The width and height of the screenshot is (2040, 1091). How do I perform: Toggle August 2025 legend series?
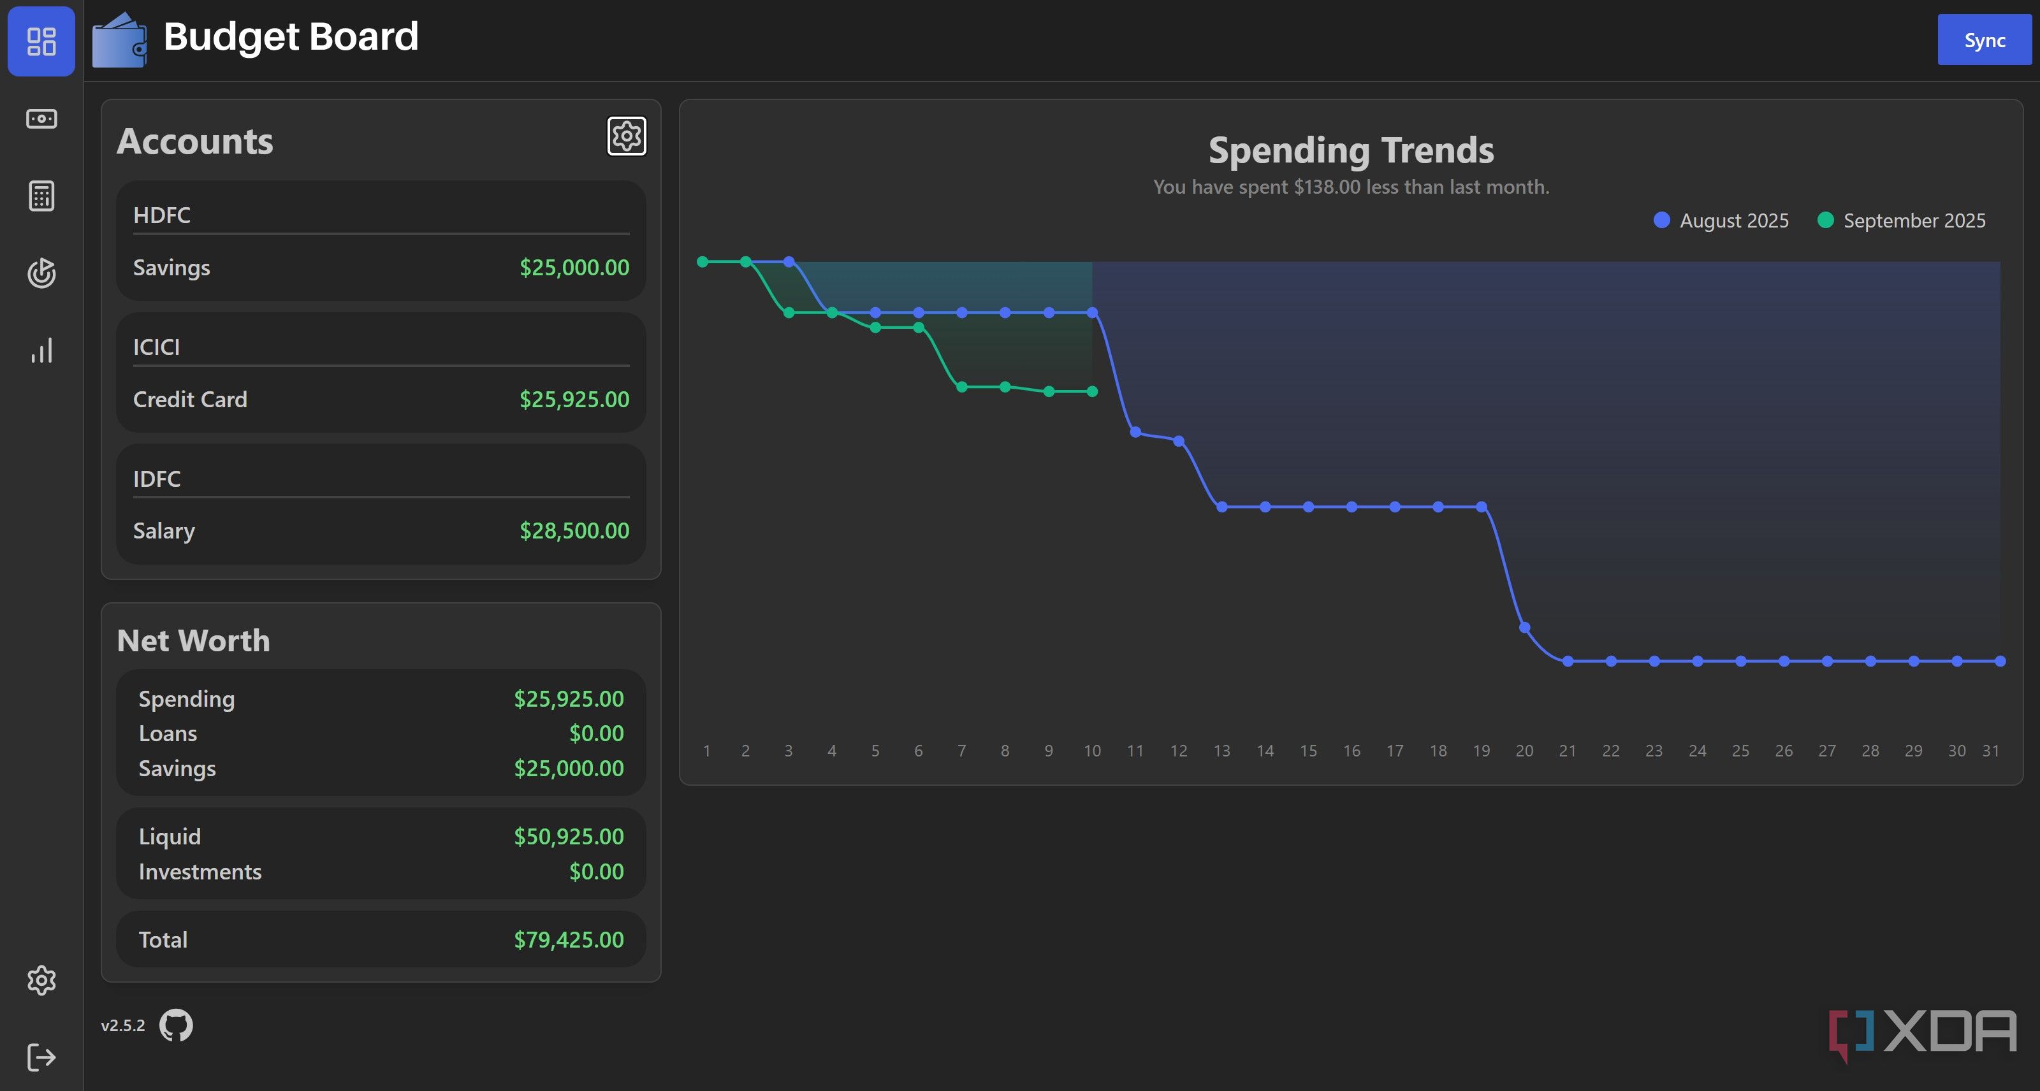[1721, 220]
